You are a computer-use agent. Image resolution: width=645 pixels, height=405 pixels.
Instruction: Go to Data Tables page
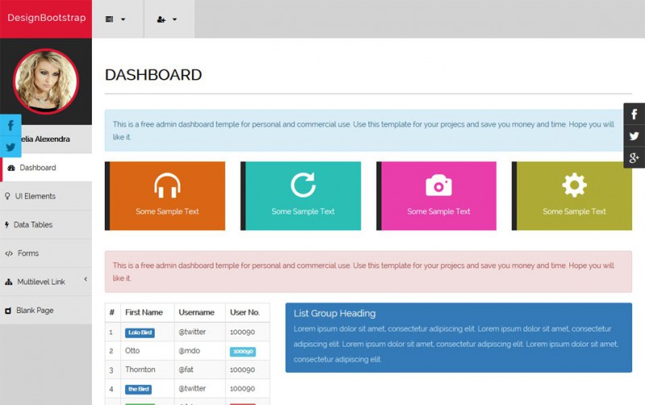click(x=32, y=225)
